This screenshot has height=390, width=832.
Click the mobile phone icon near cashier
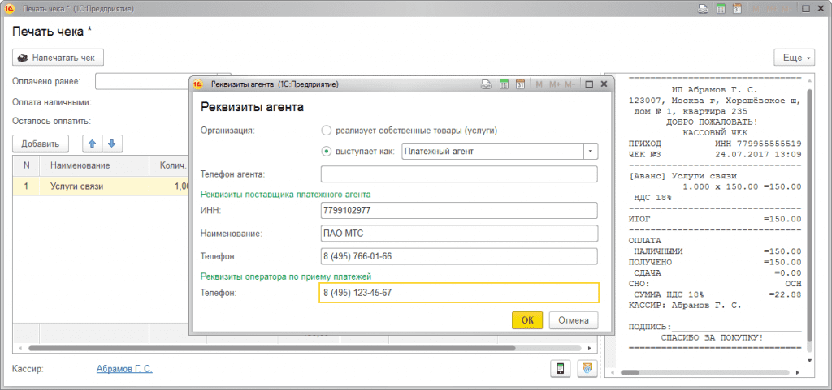click(560, 369)
